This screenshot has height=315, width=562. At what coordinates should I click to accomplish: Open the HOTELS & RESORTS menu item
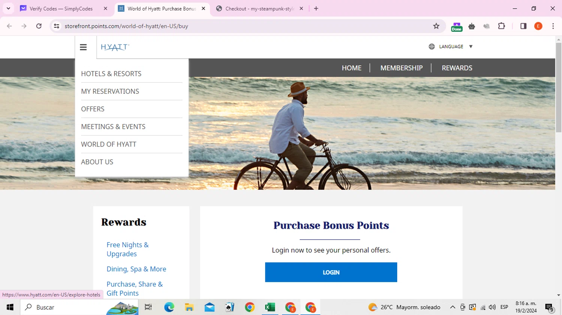(x=111, y=74)
